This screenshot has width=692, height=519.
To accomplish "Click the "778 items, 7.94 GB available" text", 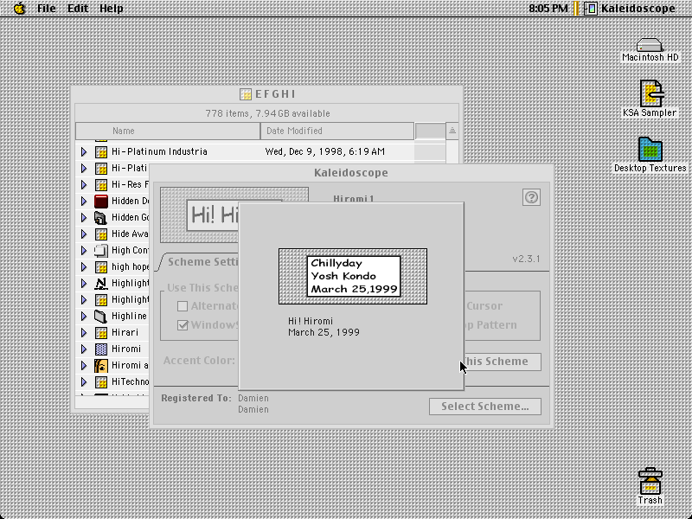I will [x=267, y=113].
